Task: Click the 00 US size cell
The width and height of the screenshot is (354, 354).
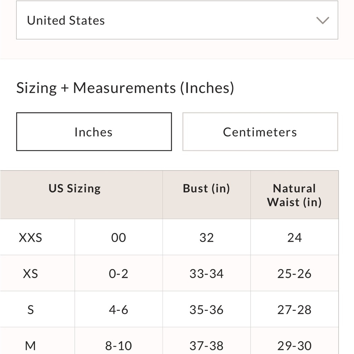Action: pyautogui.click(x=119, y=237)
